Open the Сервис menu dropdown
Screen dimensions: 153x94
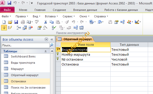[69, 16]
